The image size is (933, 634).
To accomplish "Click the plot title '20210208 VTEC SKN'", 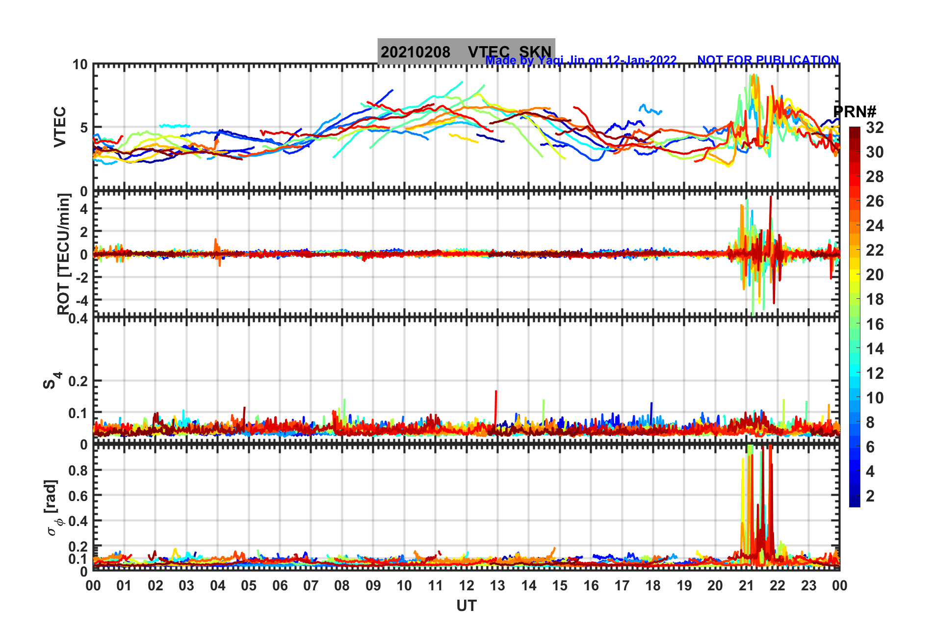I will point(466,52).
